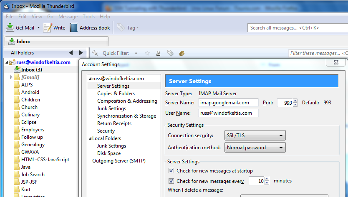Image resolution: width=348 pixels, height=197 pixels.
Task: Select the Kurt folder icon
Action: 17,190
